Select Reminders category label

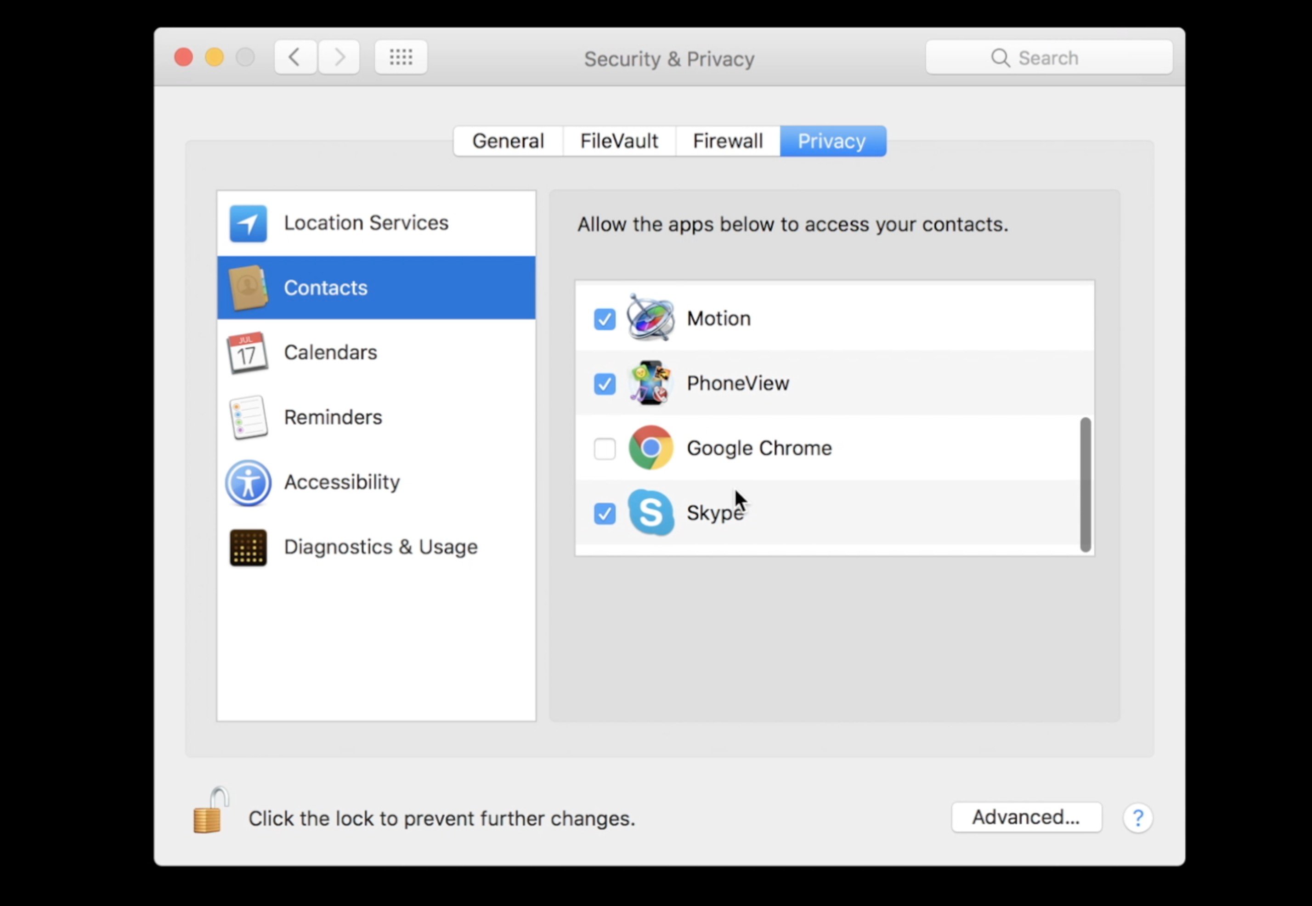(333, 417)
